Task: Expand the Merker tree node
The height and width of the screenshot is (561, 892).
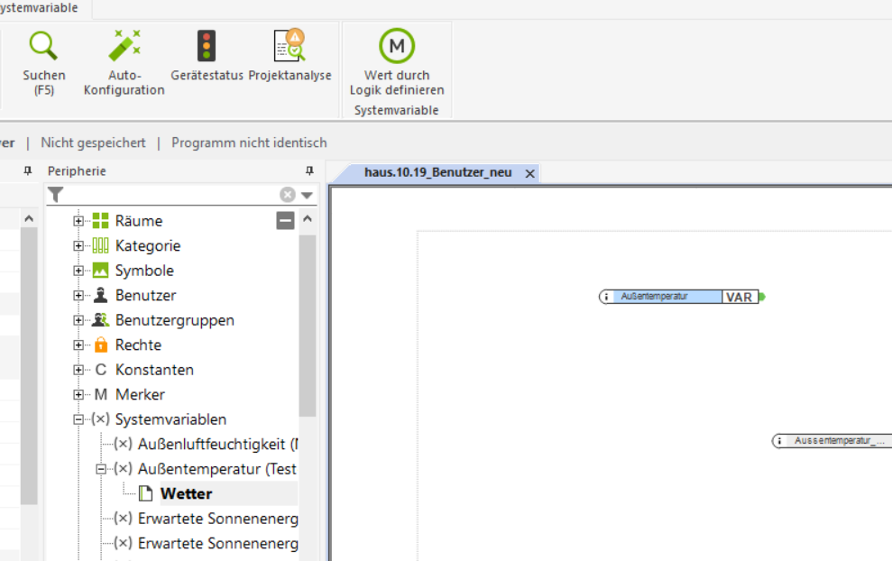Action: pyautogui.click(x=78, y=394)
